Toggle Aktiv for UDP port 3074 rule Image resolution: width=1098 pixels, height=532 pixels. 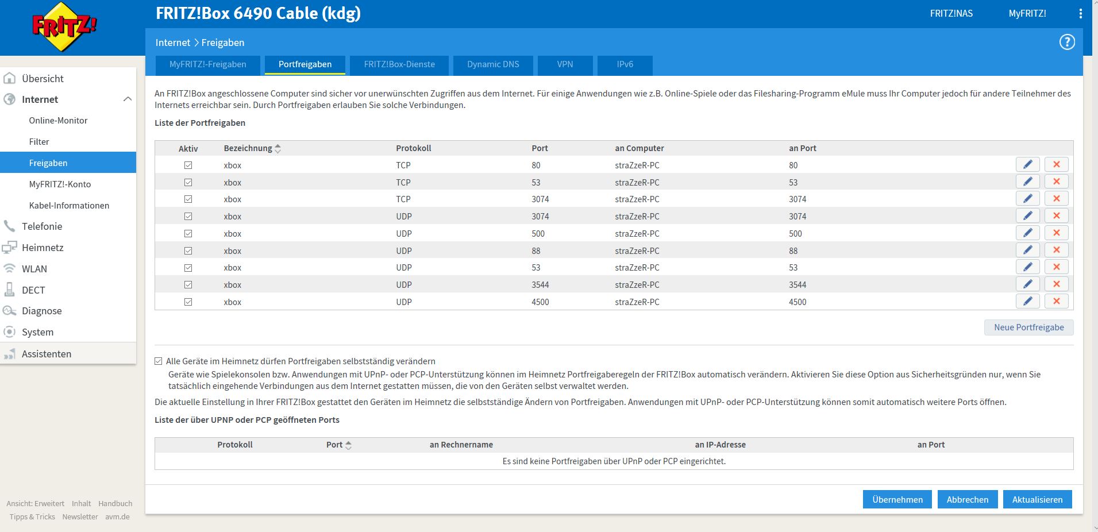tap(188, 216)
